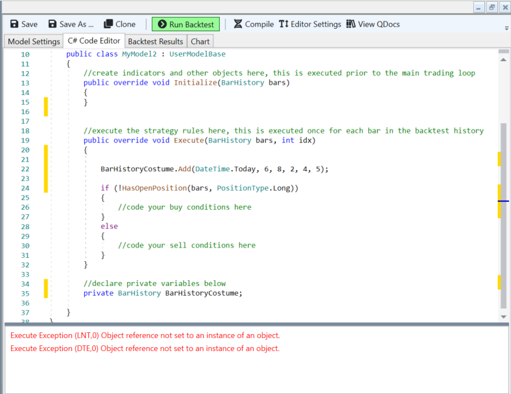The height and width of the screenshot is (394, 511).
Task: Compile the C# strategy code
Action: 253,24
